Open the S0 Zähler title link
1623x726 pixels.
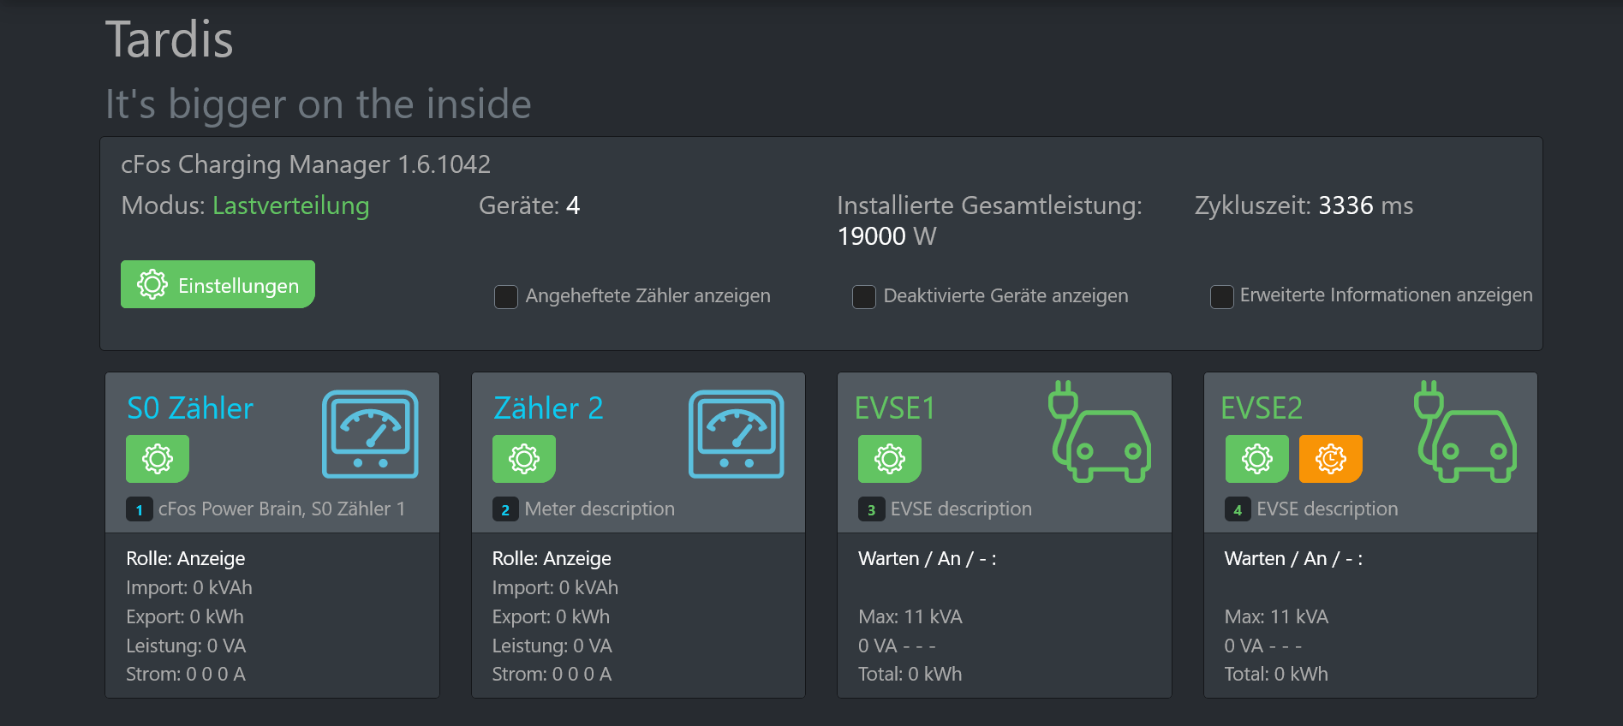pos(190,408)
